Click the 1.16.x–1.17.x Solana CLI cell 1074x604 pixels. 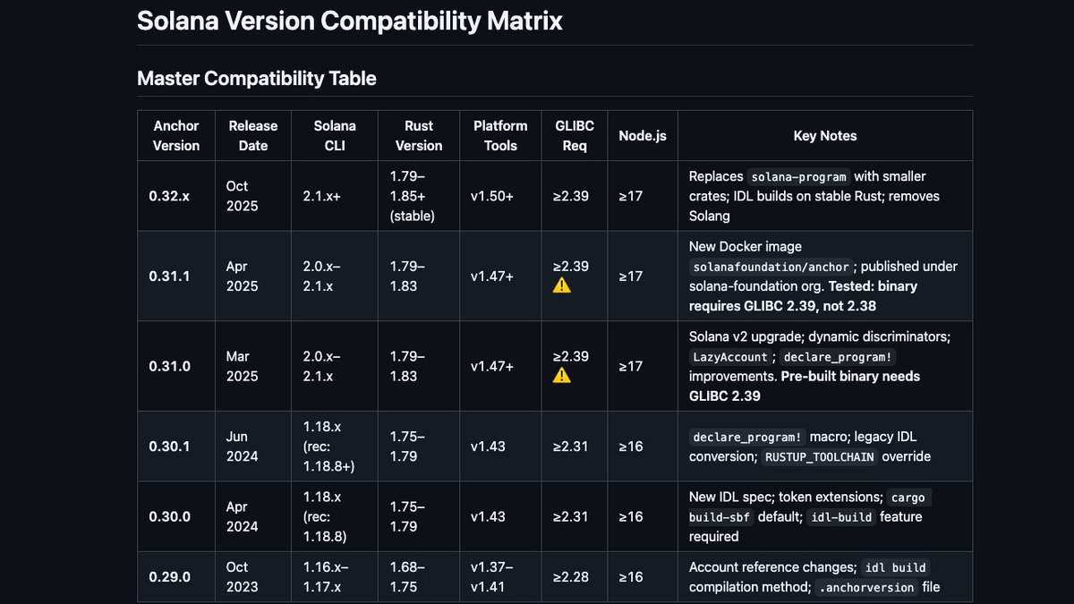pyautogui.click(x=335, y=577)
